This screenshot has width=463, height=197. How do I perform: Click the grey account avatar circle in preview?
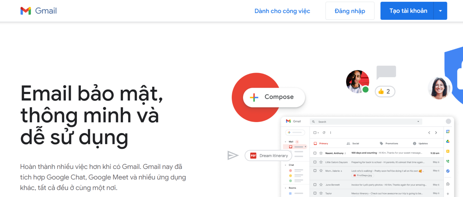448,121
